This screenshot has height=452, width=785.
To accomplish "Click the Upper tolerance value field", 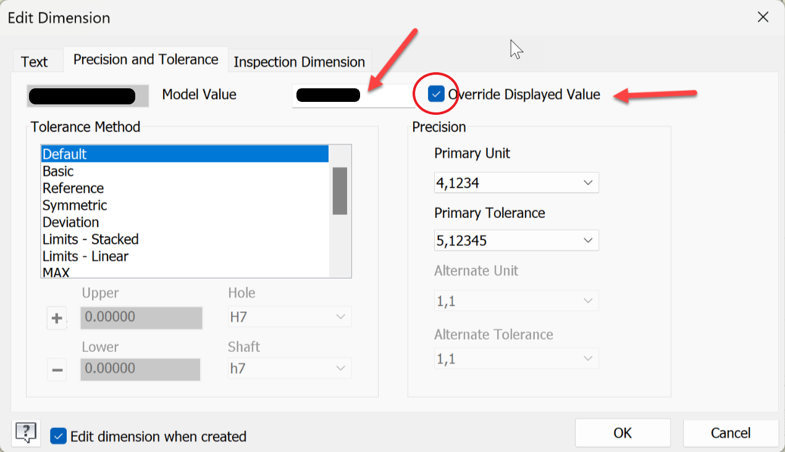I will (142, 317).
